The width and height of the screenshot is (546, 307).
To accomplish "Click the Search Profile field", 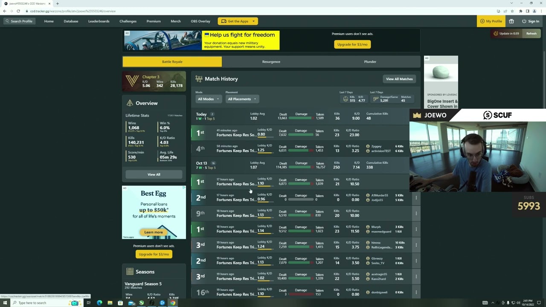I will pyautogui.click(x=18, y=21).
